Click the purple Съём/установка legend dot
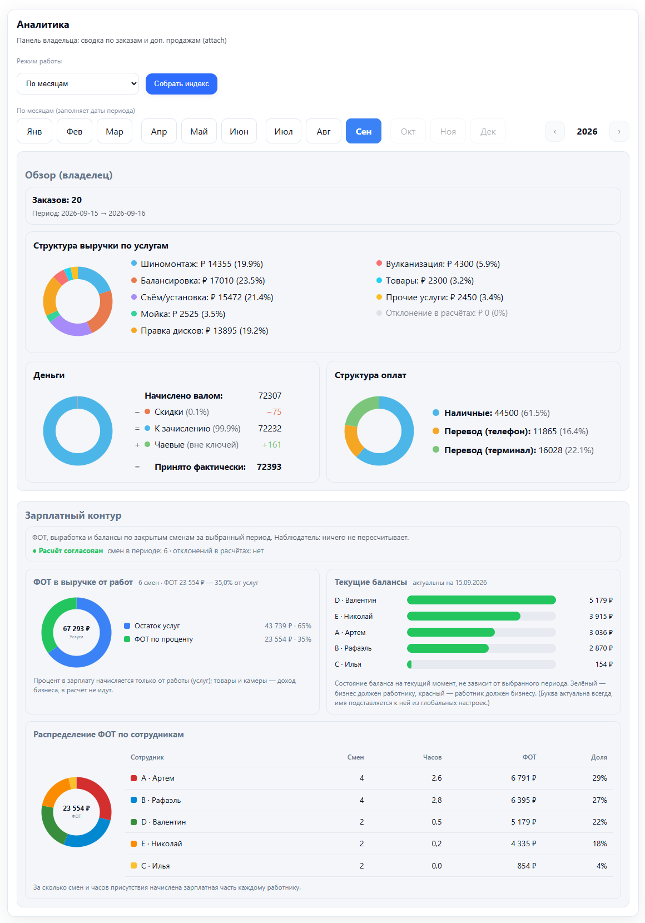The height and width of the screenshot is (923, 645). (x=134, y=297)
